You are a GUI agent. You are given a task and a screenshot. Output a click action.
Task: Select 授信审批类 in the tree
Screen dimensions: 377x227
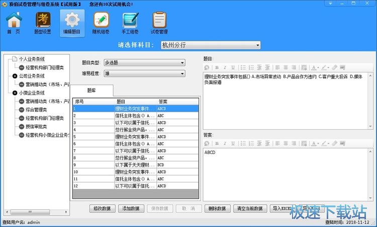click(36, 127)
